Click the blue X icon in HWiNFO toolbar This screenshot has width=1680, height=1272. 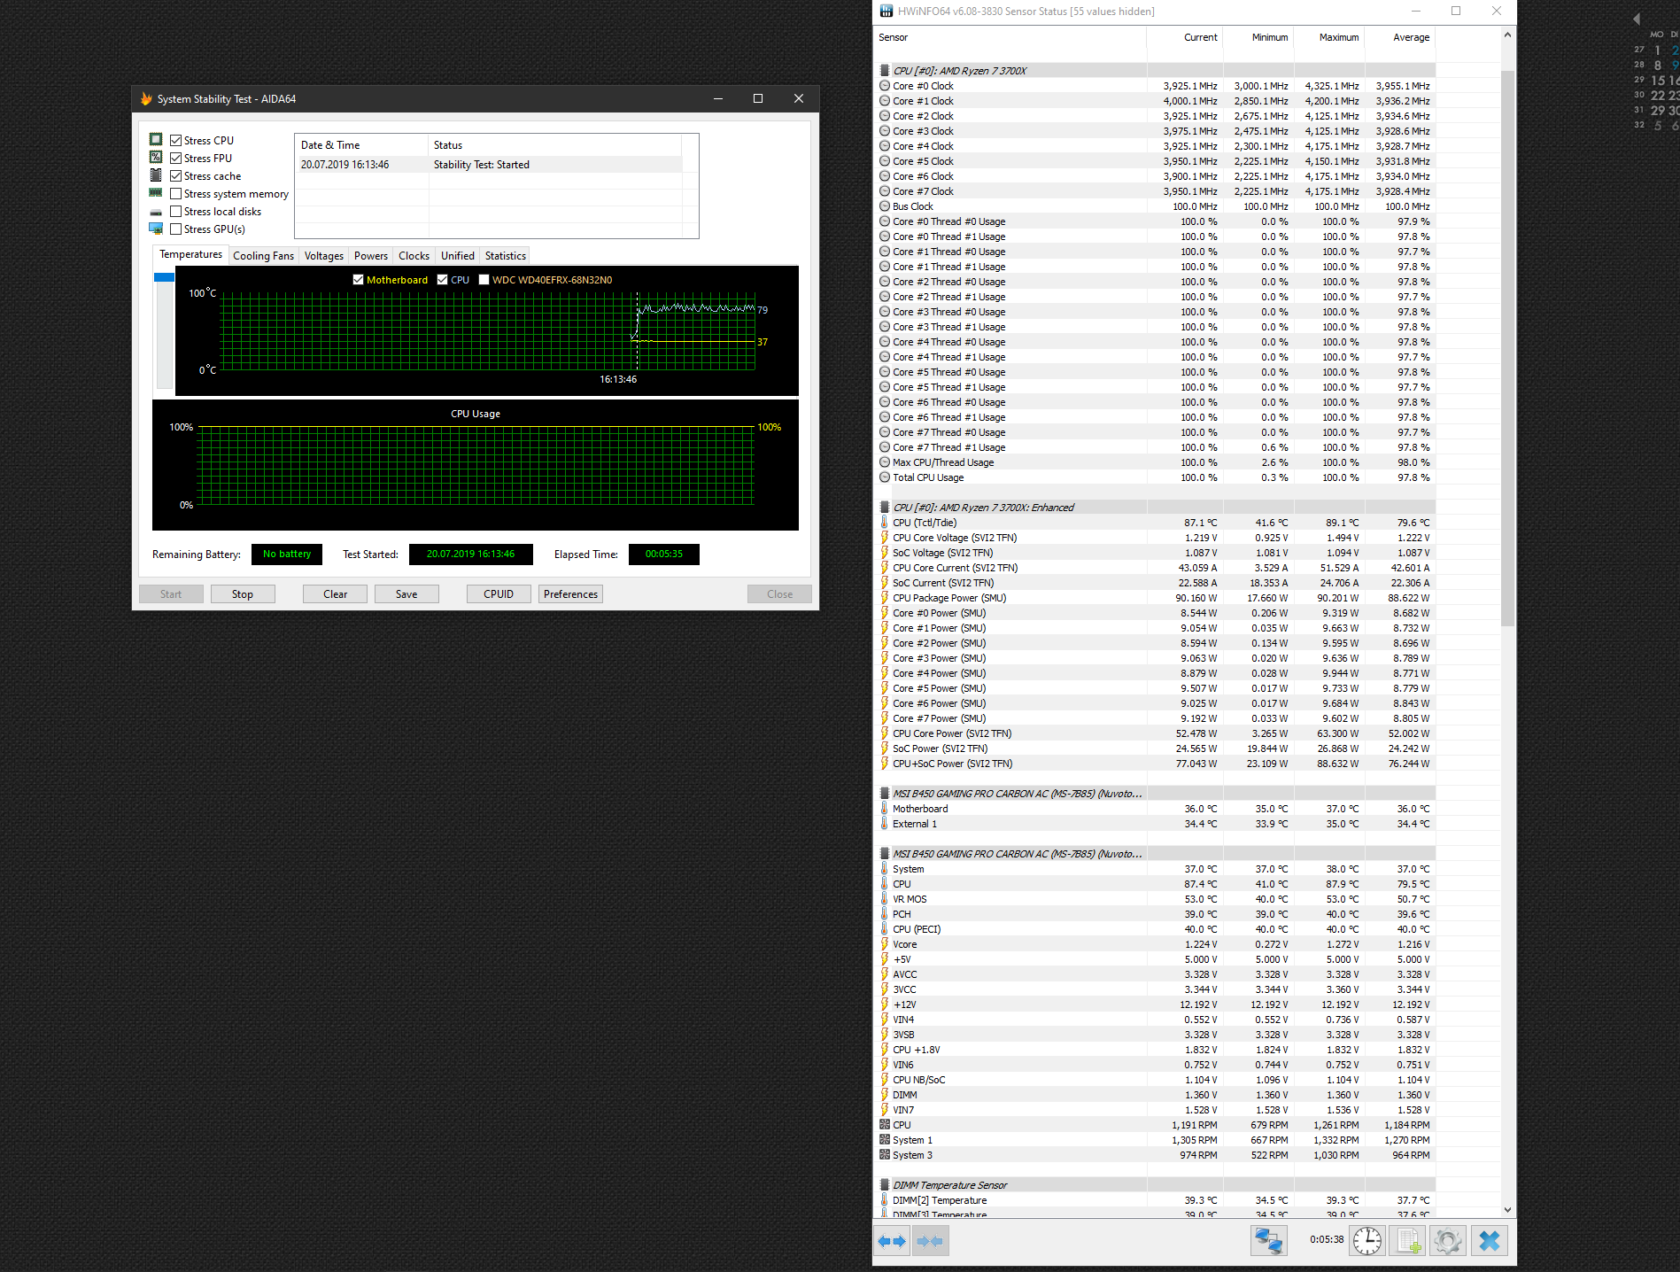pos(1490,1241)
